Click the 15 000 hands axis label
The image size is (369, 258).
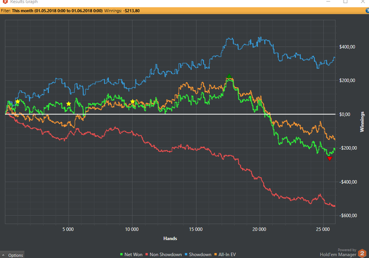[196, 230]
